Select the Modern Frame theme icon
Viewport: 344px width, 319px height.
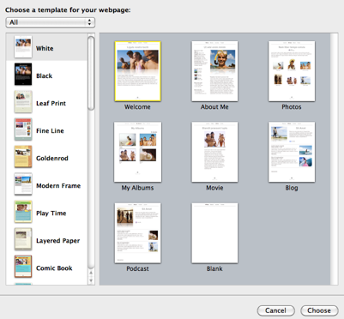pos(23,184)
